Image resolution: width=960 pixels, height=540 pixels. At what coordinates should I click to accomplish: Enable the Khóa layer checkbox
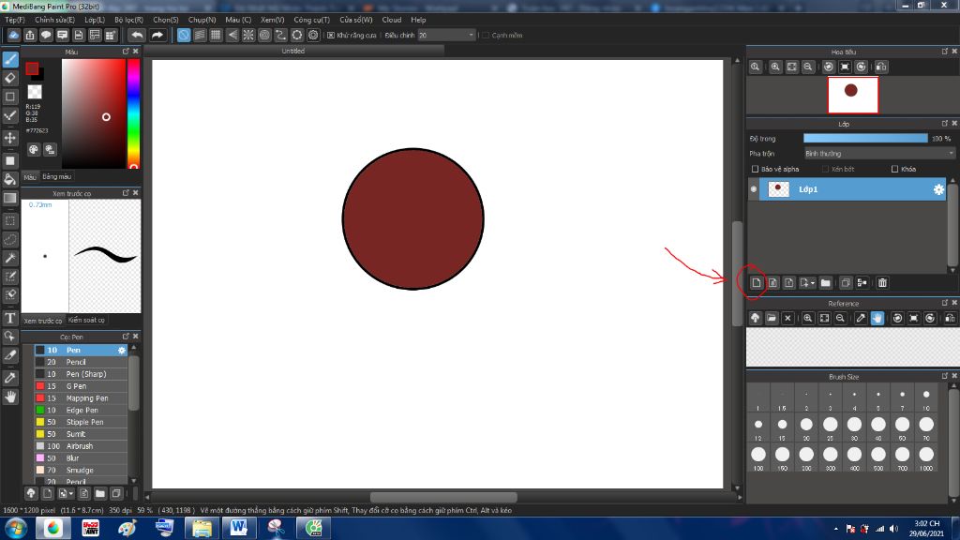click(x=894, y=169)
